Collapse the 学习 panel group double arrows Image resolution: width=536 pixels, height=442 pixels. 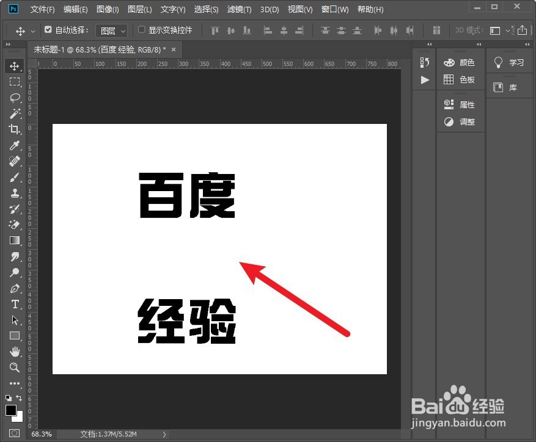click(x=527, y=45)
